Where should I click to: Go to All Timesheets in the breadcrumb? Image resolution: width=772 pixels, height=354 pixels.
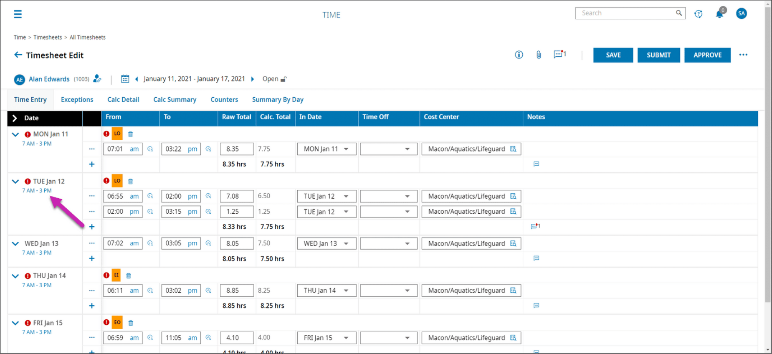(87, 37)
